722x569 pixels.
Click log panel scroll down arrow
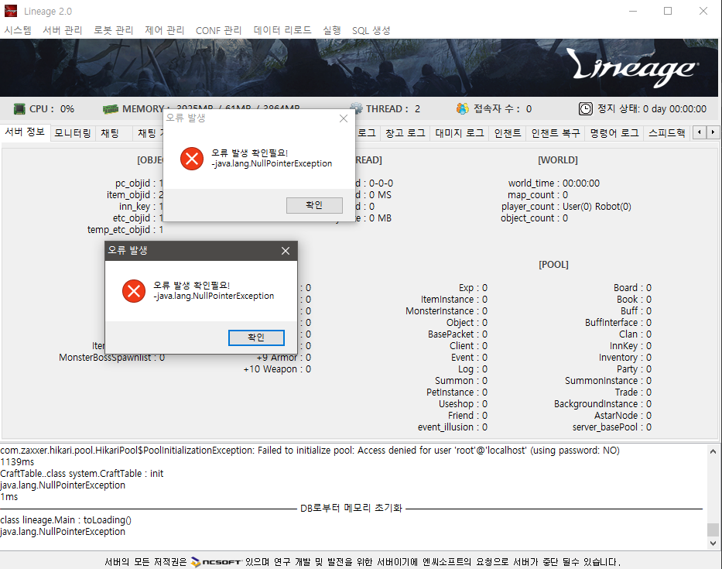[713, 543]
